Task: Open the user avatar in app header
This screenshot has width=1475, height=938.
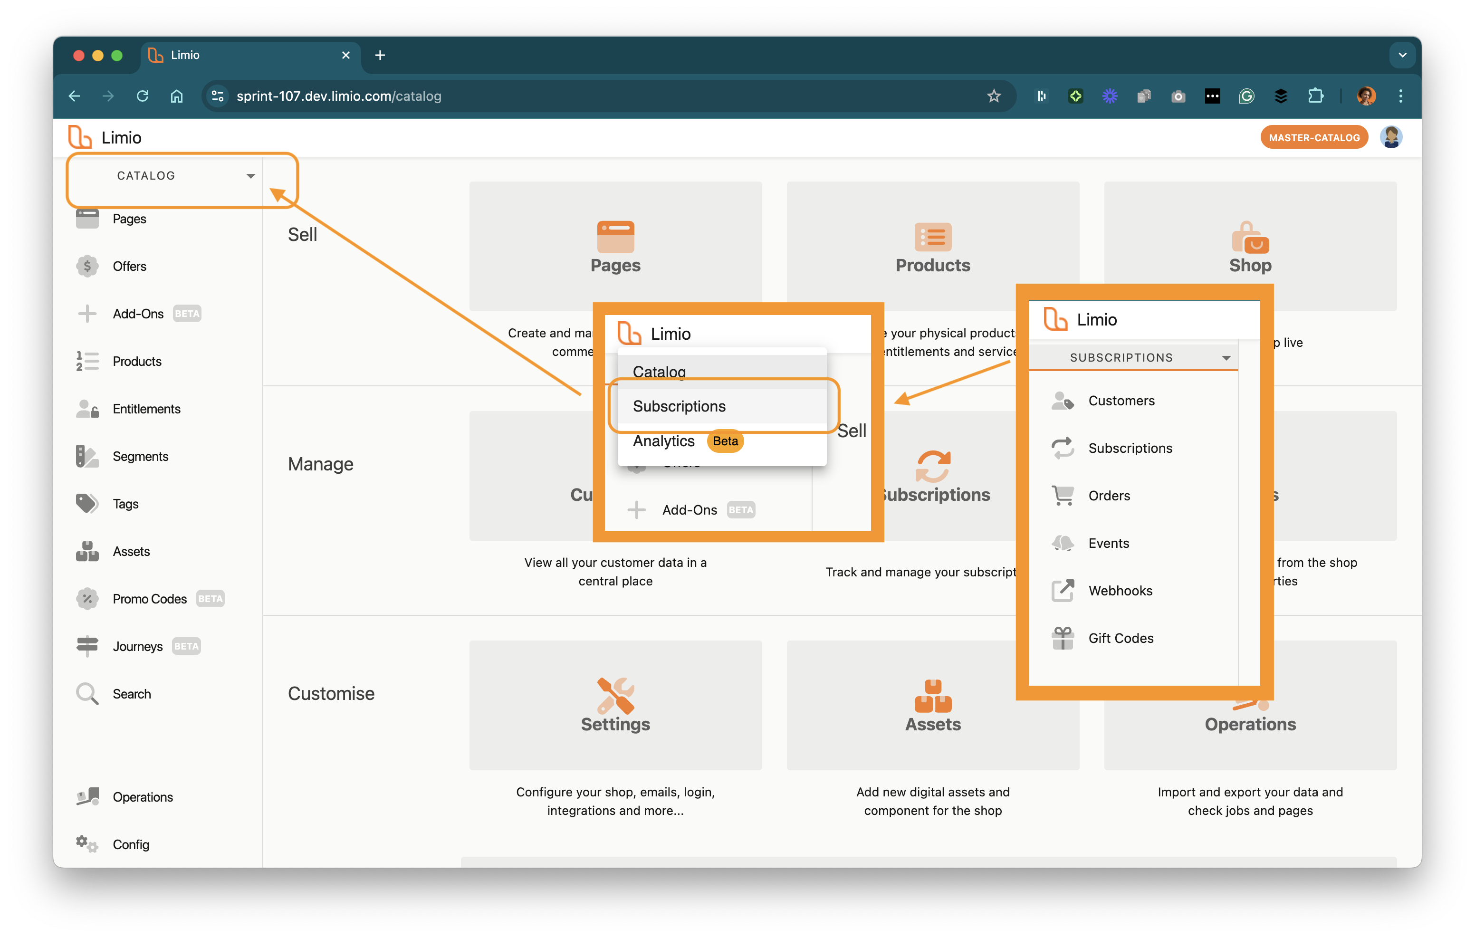Action: click(1391, 137)
